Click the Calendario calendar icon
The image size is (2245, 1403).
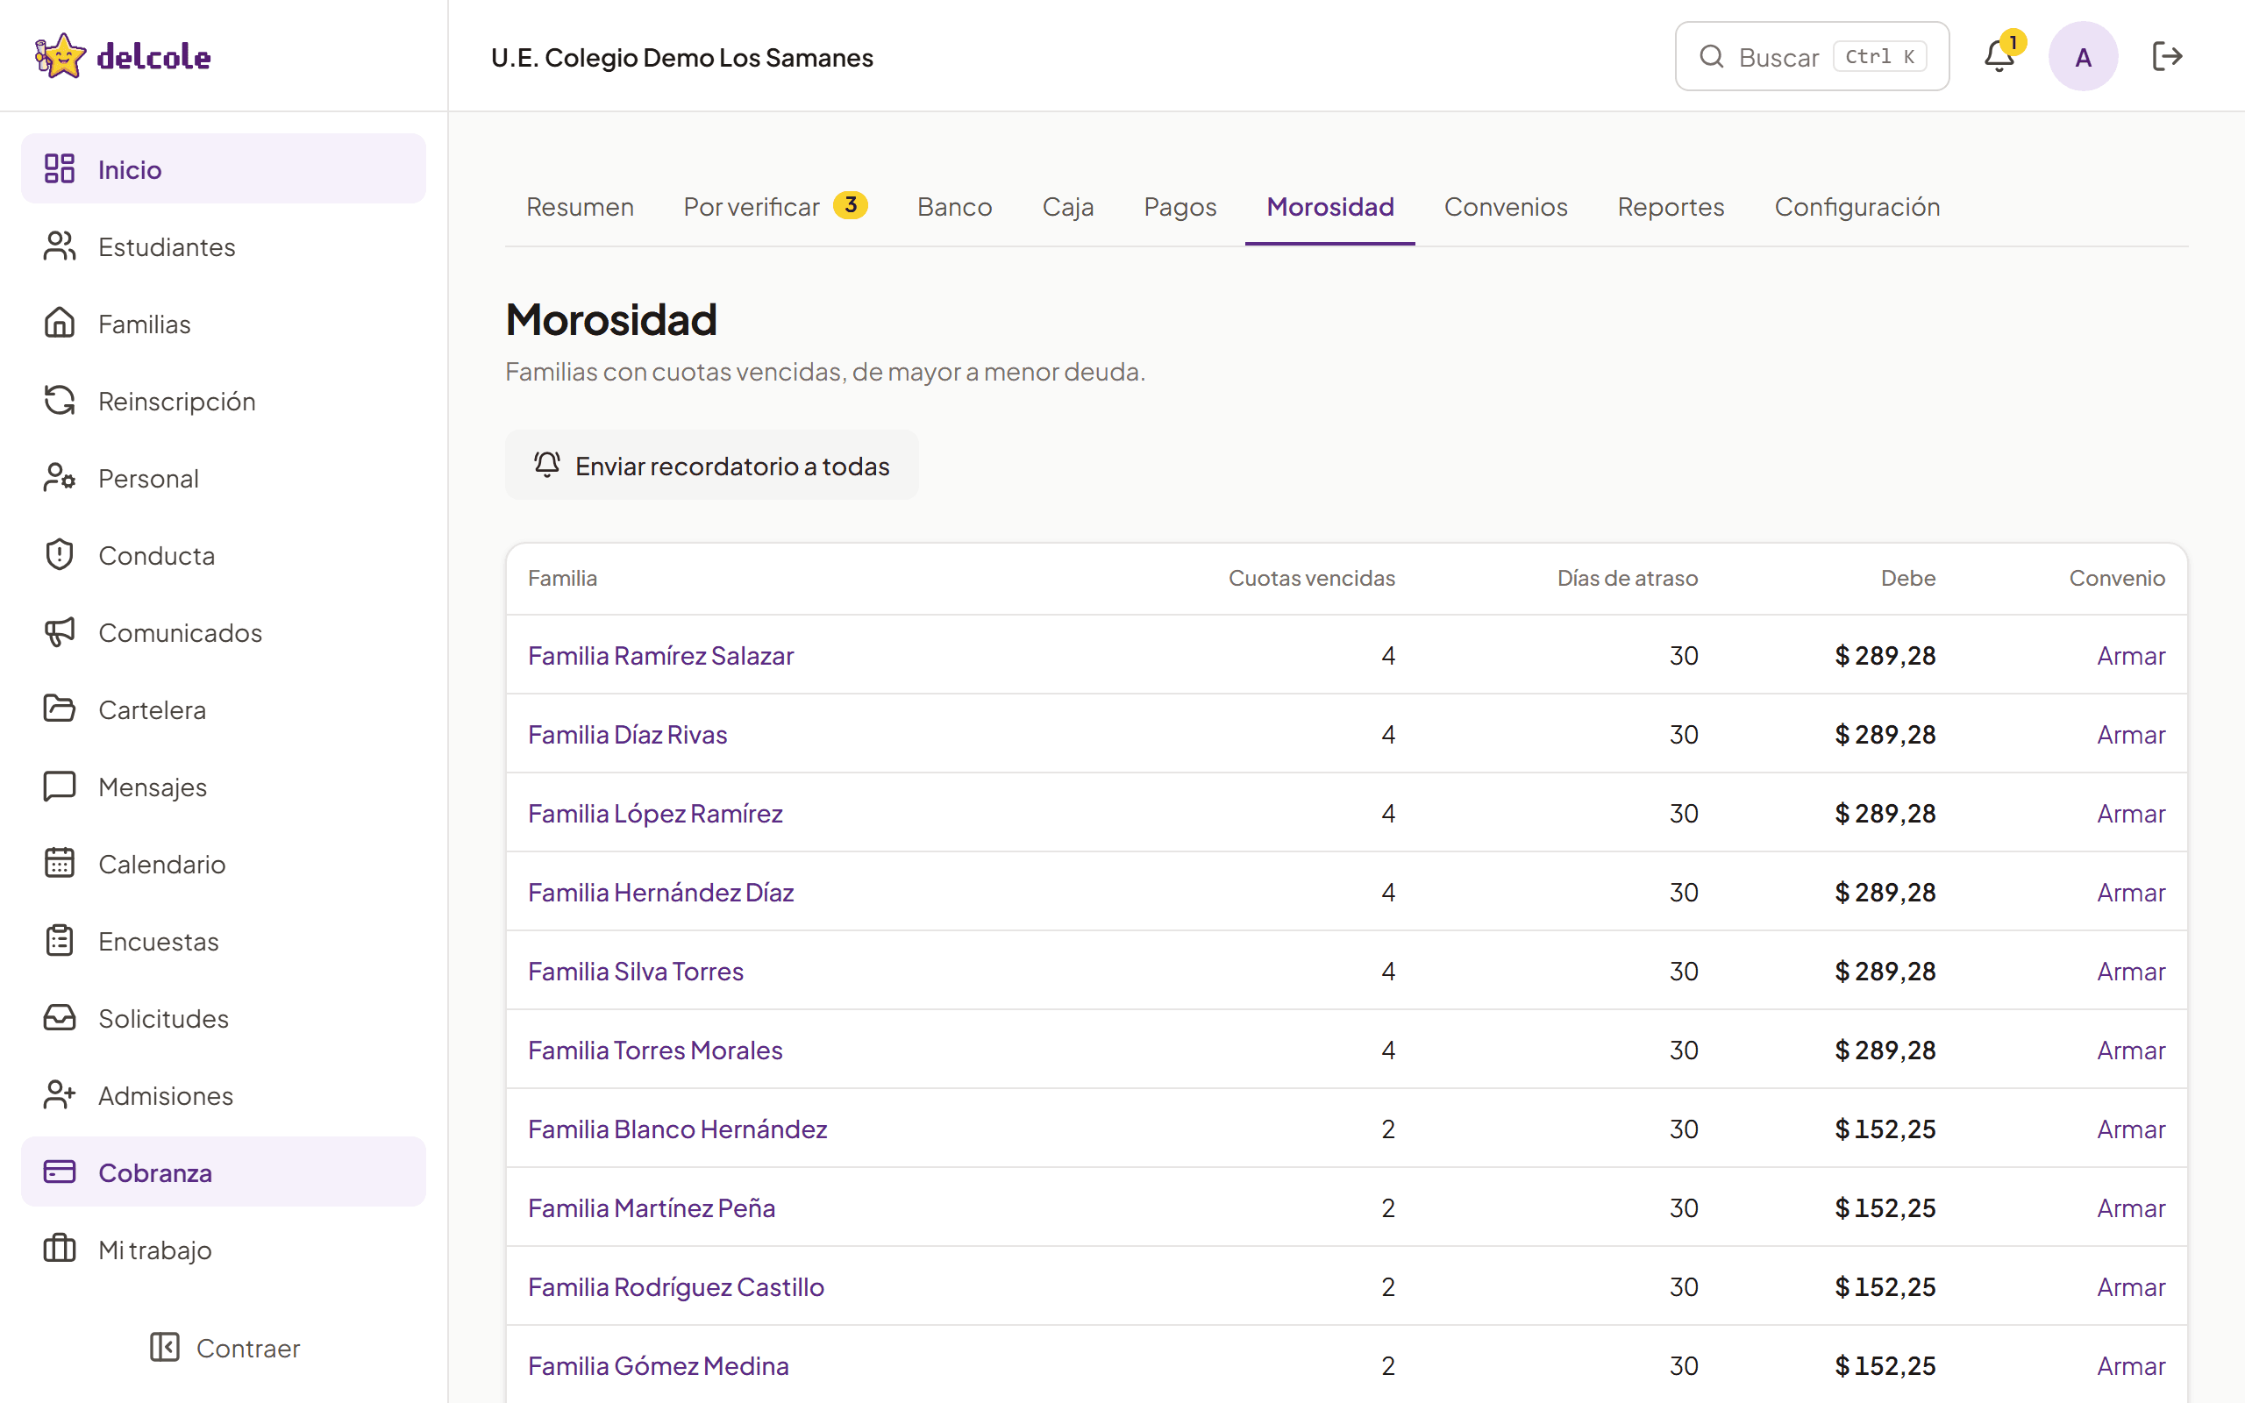tap(60, 863)
